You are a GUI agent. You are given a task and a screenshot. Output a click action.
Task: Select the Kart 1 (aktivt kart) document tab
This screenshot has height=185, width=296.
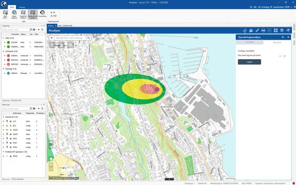click(x=65, y=26)
